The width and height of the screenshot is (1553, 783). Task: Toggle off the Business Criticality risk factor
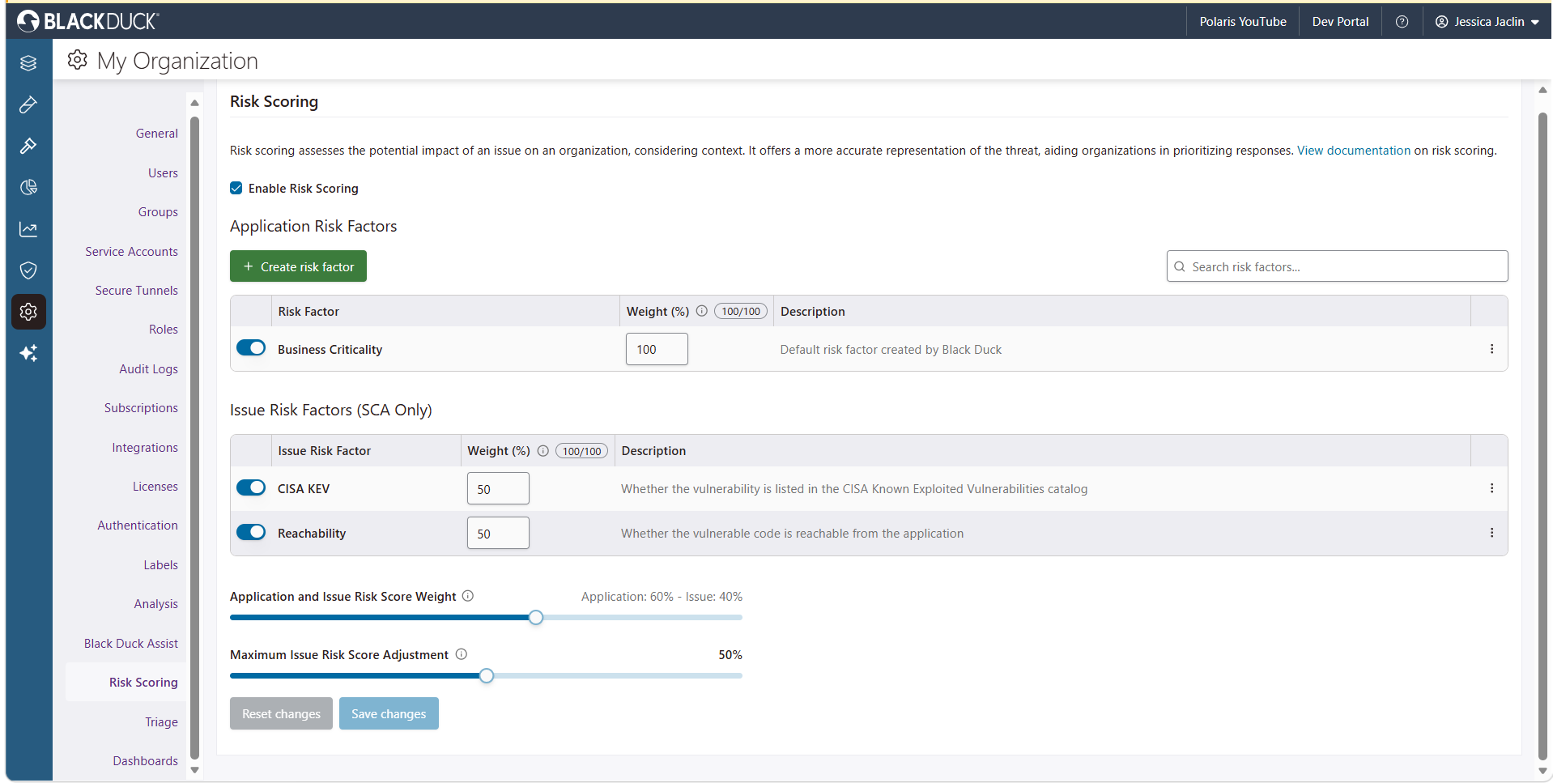coord(251,348)
